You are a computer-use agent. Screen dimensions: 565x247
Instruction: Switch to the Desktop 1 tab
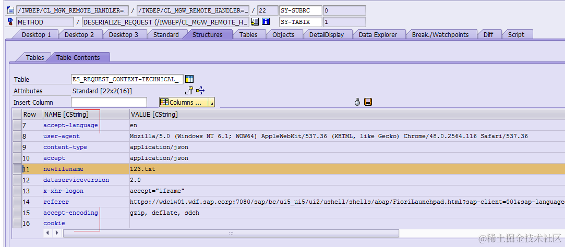pyautogui.click(x=35, y=34)
